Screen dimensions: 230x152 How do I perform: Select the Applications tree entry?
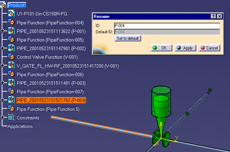coord(20,126)
